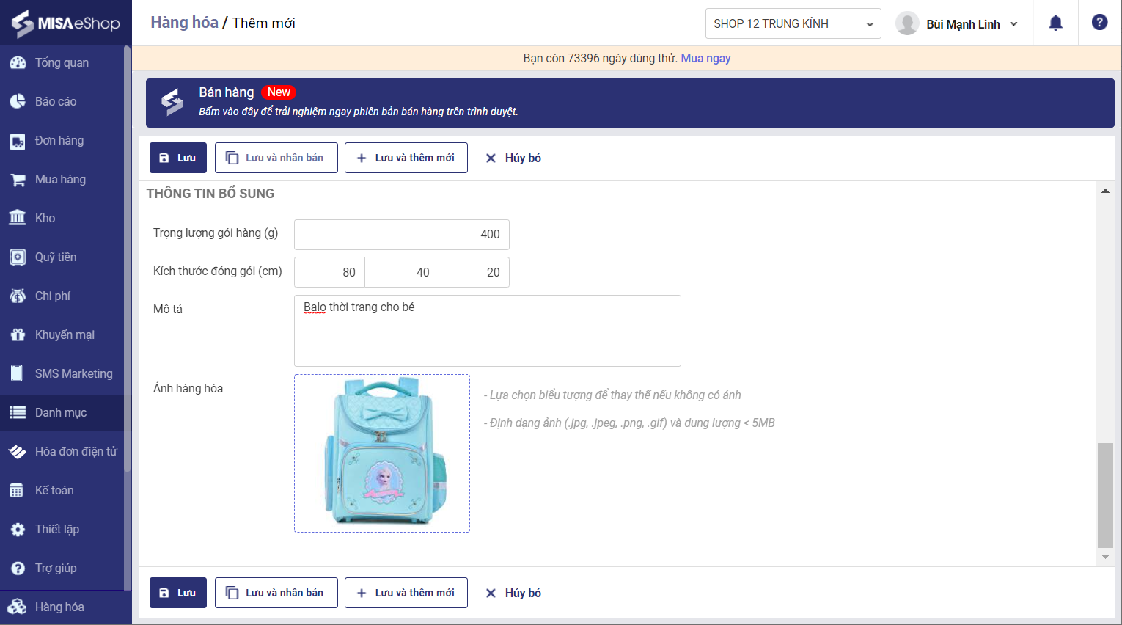Click top Hủy bỏ button
Viewport: 1122px width, 625px height.
513,158
